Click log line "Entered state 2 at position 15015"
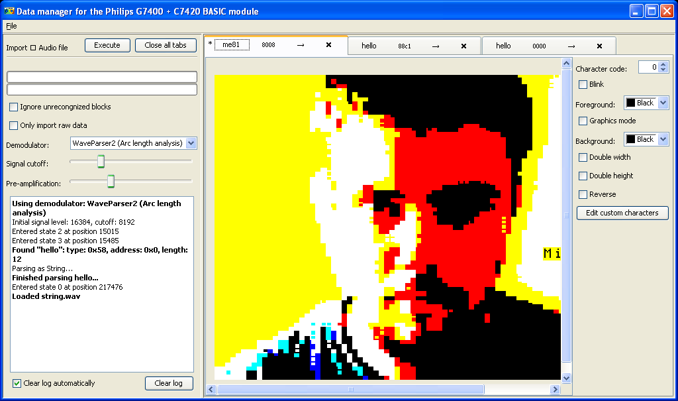Image resolution: width=678 pixels, height=401 pixels. tap(66, 231)
